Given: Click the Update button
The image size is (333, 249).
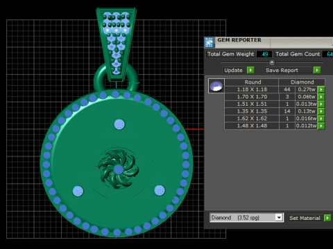Looking at the screenshot, I should click(x=234, y=70).
